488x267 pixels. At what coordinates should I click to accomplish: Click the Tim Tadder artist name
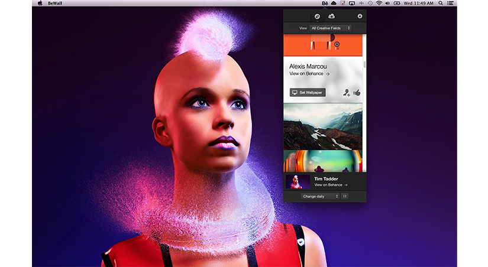click(x=326, y=179)
